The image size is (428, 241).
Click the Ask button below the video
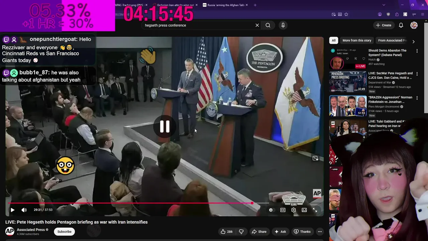click(x=280, y=232)
